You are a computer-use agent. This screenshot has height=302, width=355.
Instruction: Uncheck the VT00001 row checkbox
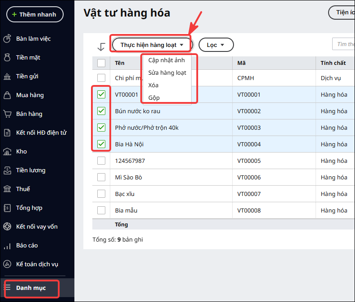coord(101,94)
